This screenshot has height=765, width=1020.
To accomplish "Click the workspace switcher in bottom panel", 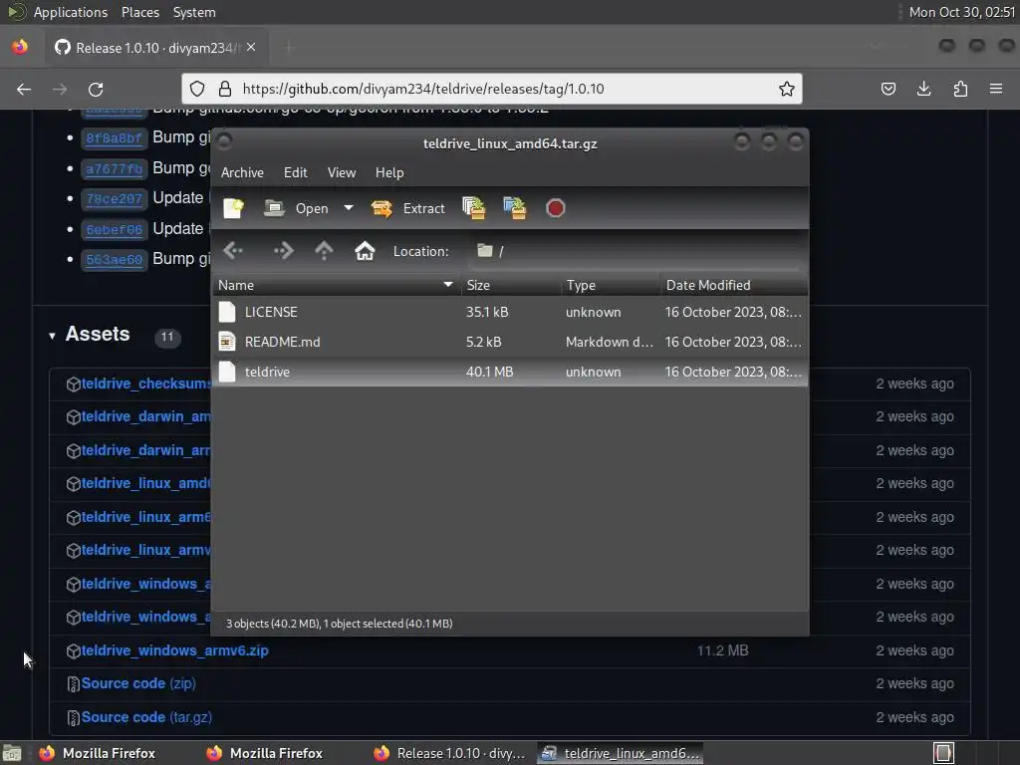I will (x=943, y=753).
